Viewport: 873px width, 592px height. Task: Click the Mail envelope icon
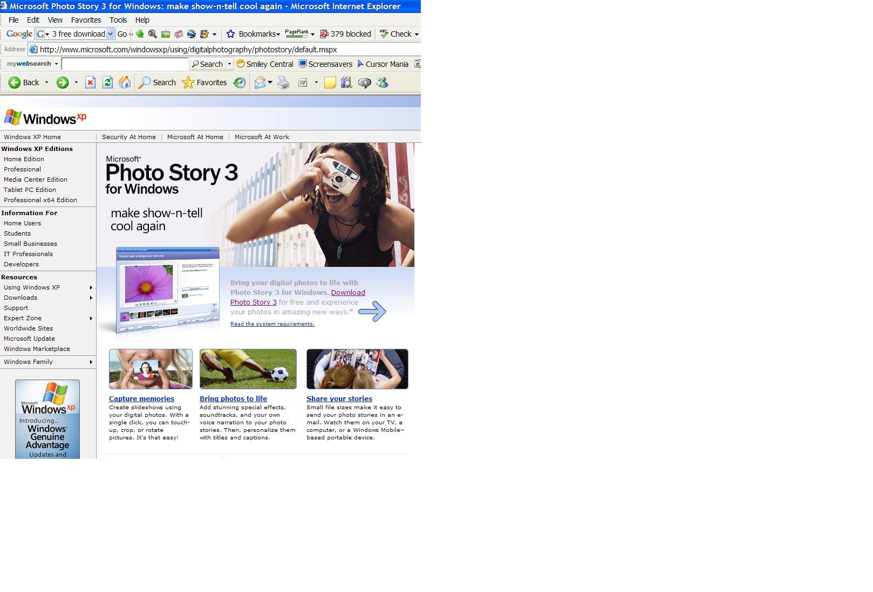point(260,82)
